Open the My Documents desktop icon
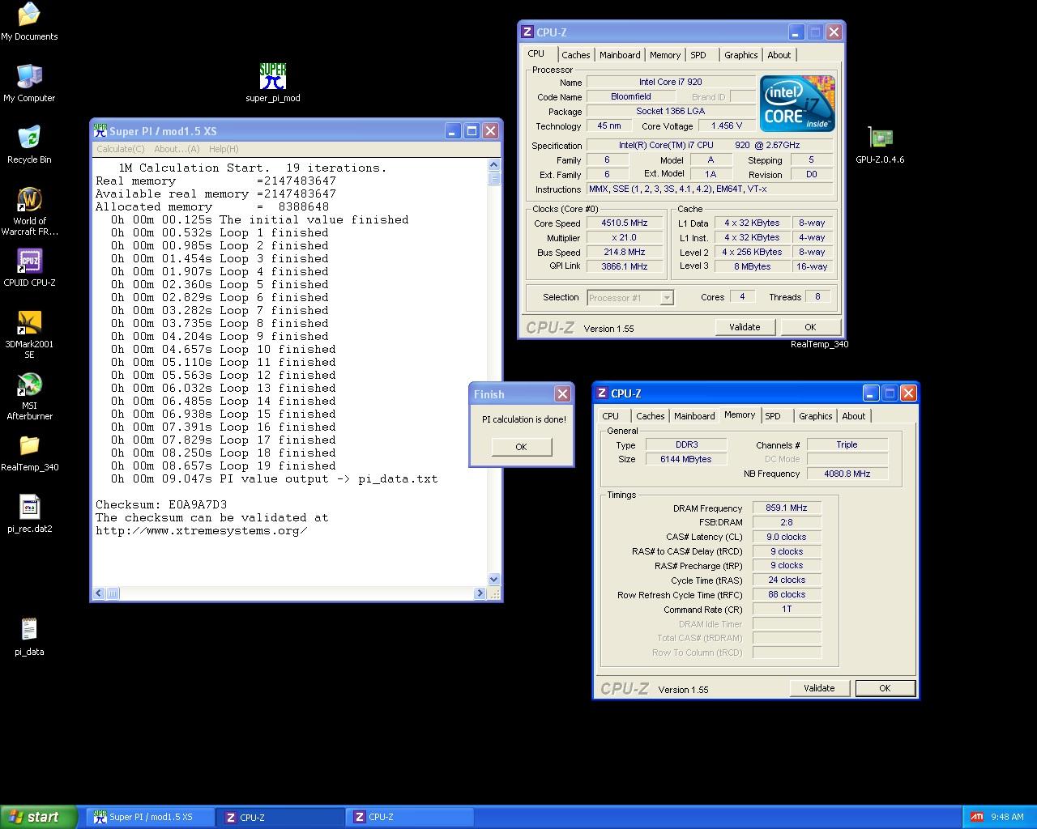Screen dimensions: 1037x829 [x=29, y=21]
